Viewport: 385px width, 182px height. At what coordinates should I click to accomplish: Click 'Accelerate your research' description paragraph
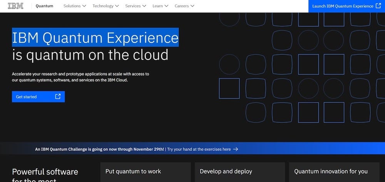click(80, 77)
